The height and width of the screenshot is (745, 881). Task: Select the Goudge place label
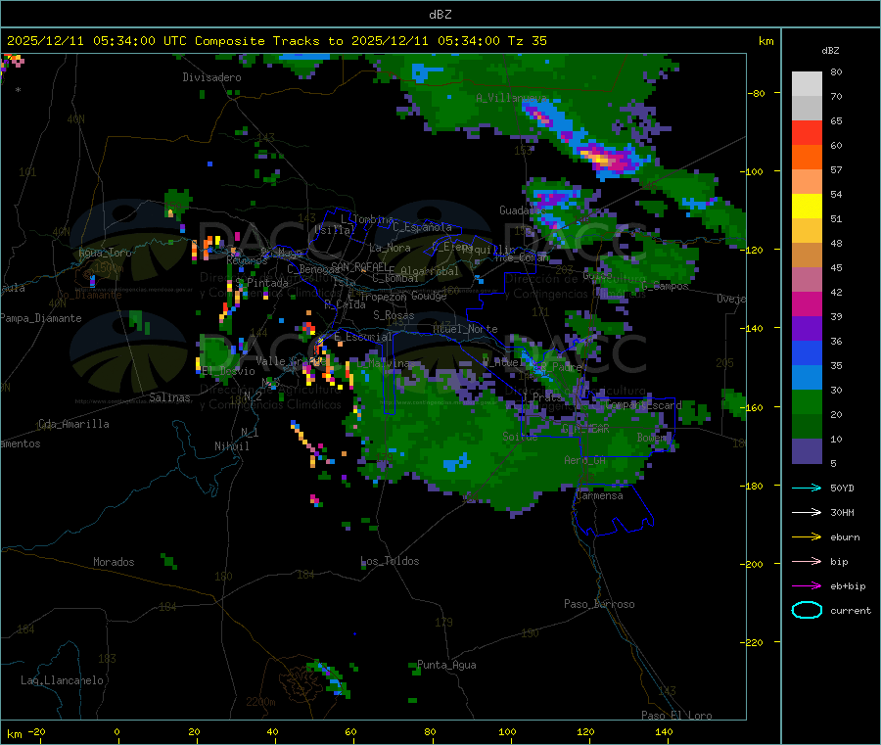pos(429,296)
